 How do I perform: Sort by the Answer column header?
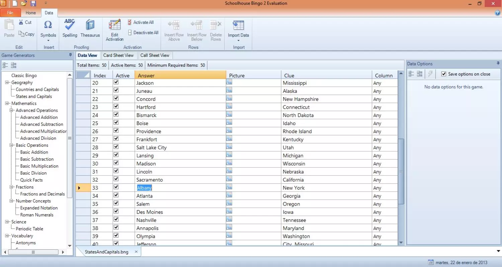pos(180,75)
